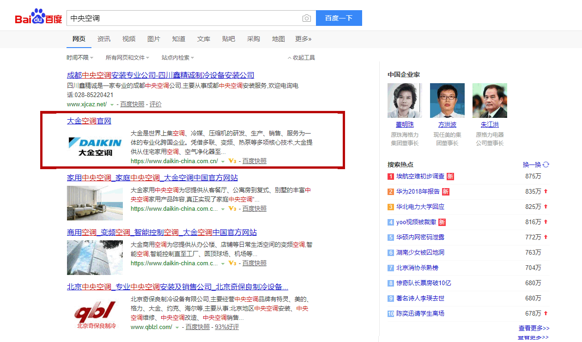The height and width of the screenshot is (342, 582).
Task: Open hot search 埃航空难初步调查
Action: click(420, 176)
